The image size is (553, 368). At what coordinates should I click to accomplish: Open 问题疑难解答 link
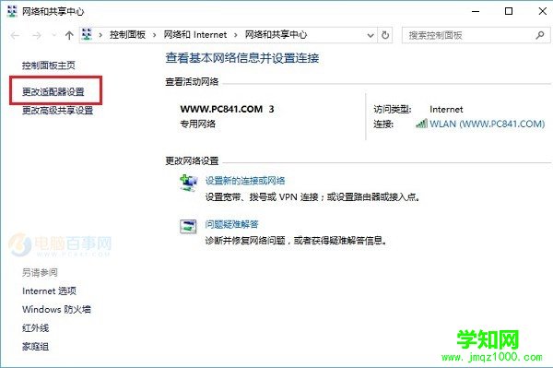(231, 224)
